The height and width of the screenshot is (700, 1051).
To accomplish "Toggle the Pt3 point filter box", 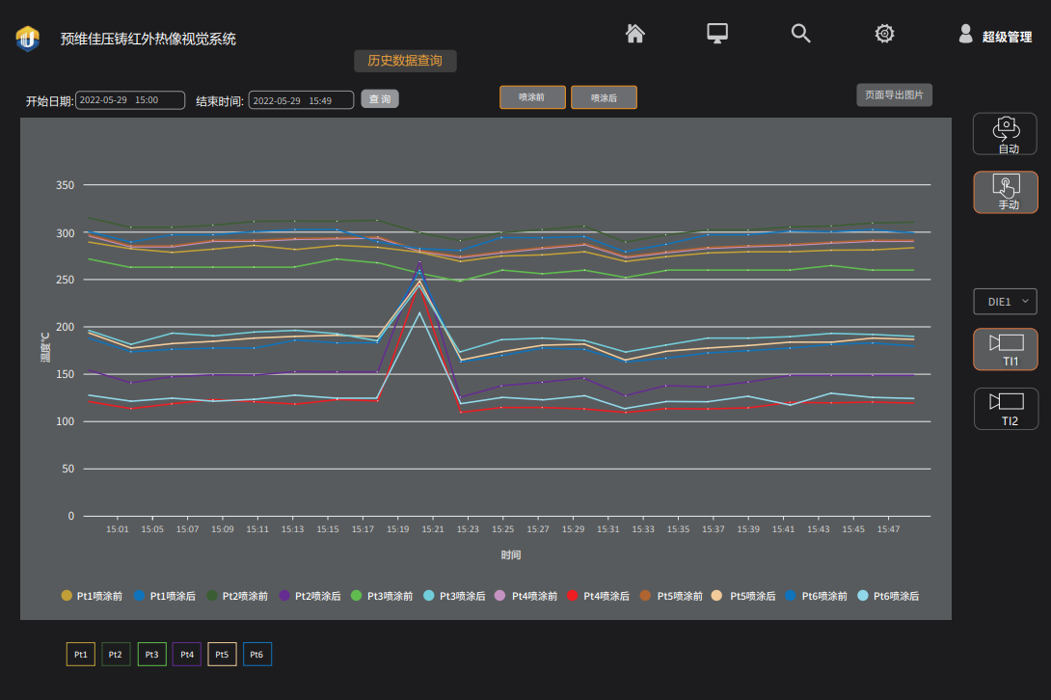I will [x=151, y=655].
